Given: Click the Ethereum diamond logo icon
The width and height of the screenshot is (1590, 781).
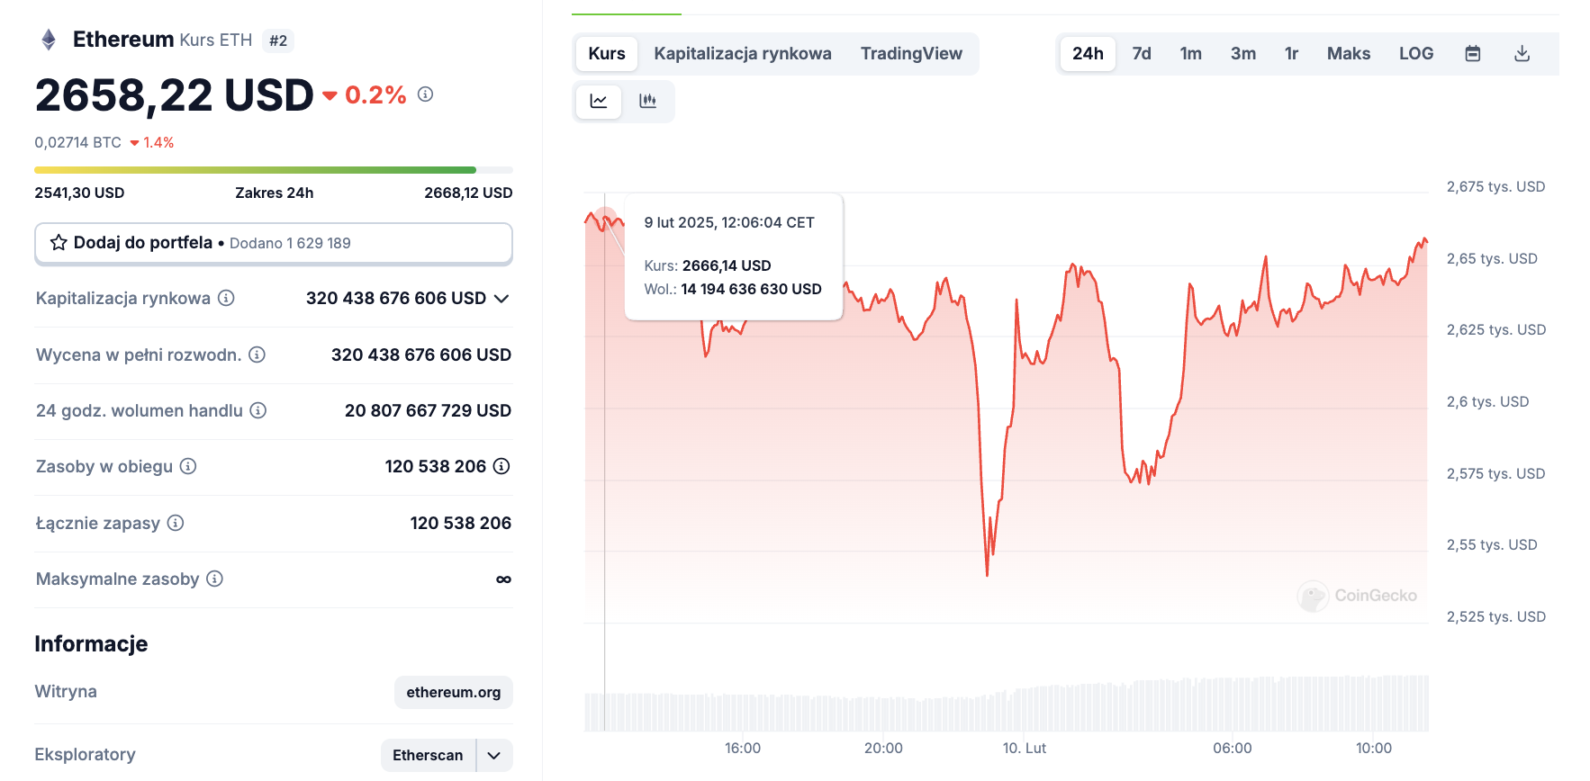Looking at the screenshot, I should tap(49, 40).
